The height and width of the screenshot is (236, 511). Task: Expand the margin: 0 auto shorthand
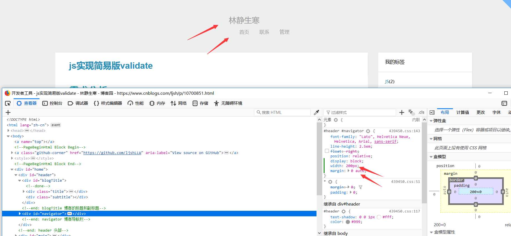(348, 171)
